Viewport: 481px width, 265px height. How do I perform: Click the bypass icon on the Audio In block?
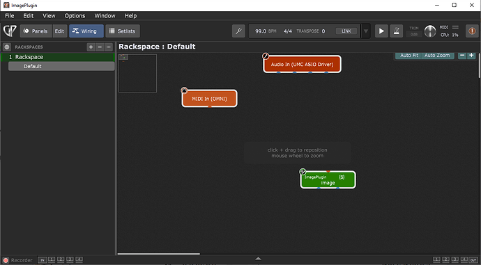coord(266,56)
